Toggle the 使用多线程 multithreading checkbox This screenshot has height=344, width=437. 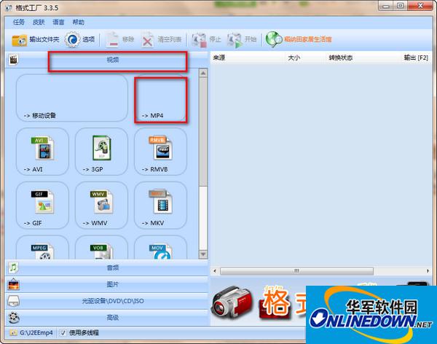63,333
